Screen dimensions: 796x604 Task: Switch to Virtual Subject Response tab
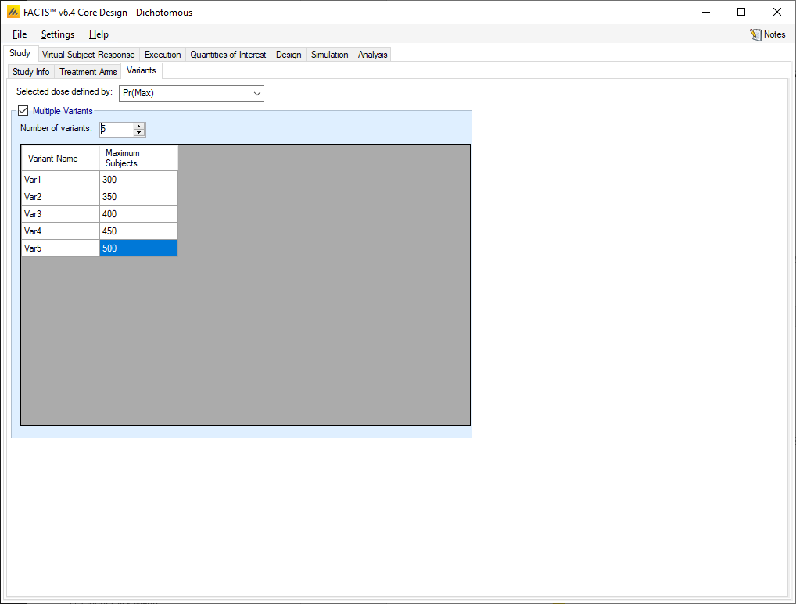click(x=88, y=55)
